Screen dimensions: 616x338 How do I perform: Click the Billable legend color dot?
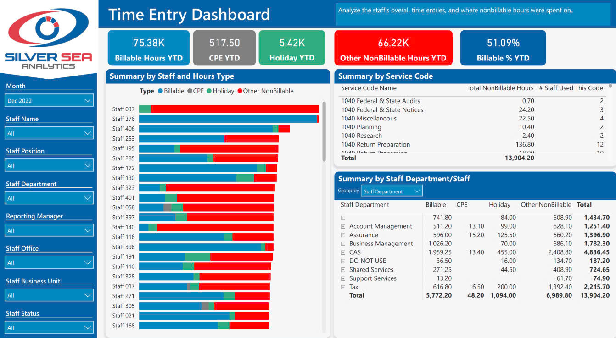click(x=160, y=91)
